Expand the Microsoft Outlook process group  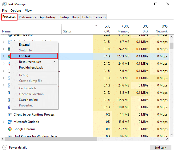pos(4,122)
